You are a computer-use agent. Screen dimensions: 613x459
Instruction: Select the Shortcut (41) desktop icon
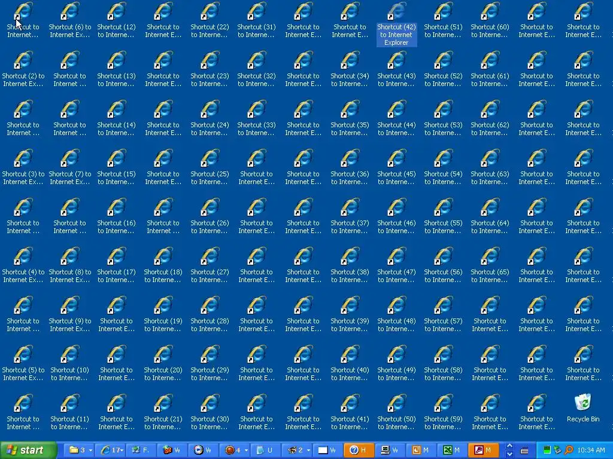click(350, 412)
